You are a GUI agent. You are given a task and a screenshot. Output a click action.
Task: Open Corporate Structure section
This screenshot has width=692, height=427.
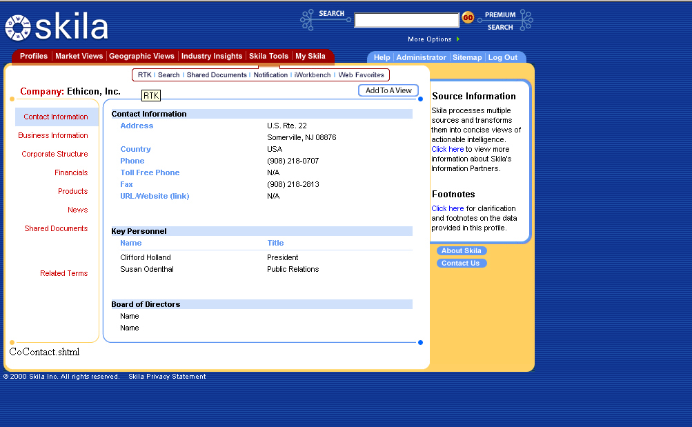[55, 154]
